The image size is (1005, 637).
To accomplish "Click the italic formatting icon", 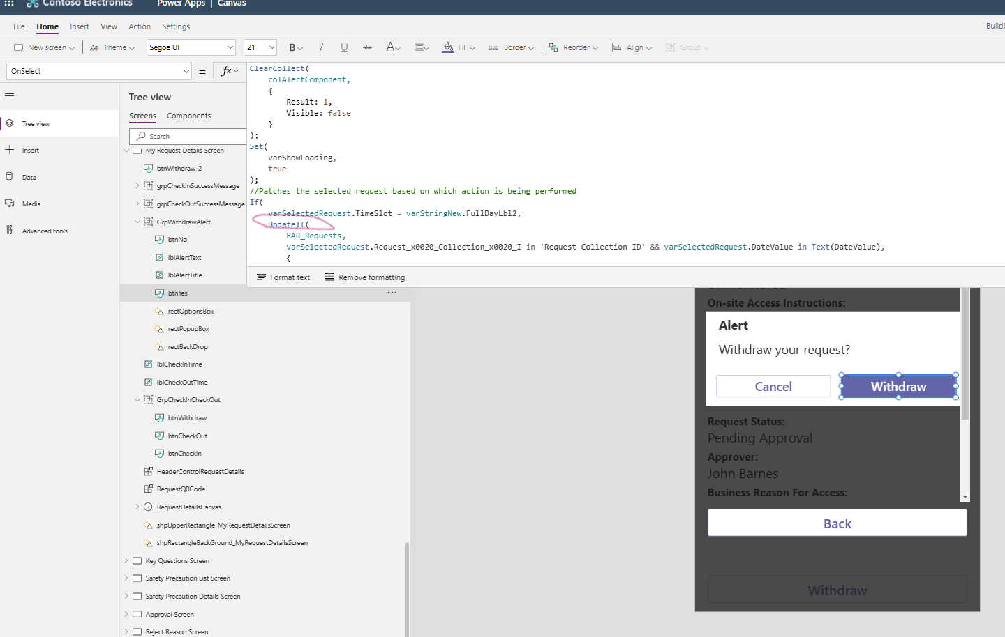I will click(x=321, y=47).
